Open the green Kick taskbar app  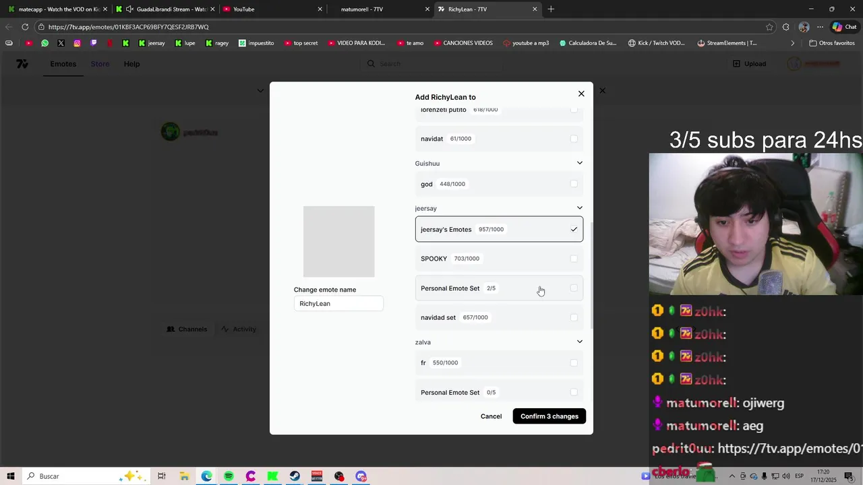tap(272, 476)
